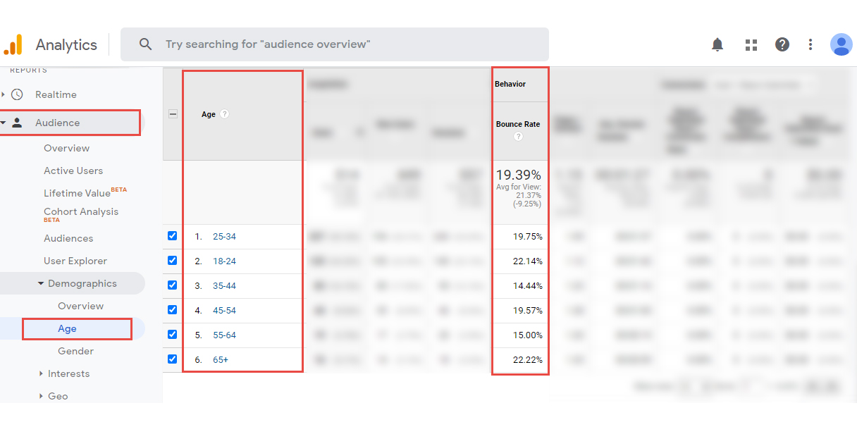Uncheck the 25-34 row checkbox

(x=173, y=236)
